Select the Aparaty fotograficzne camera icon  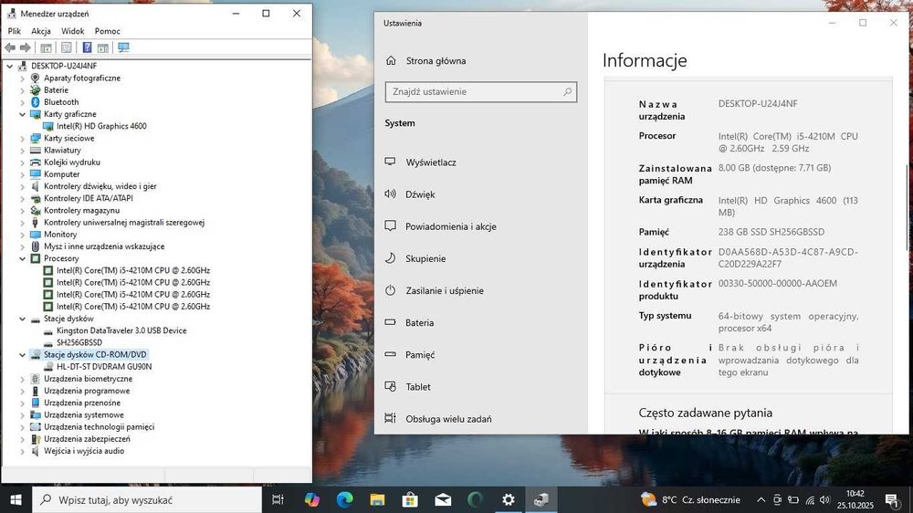pyautogui.click(x=35, y=78)
